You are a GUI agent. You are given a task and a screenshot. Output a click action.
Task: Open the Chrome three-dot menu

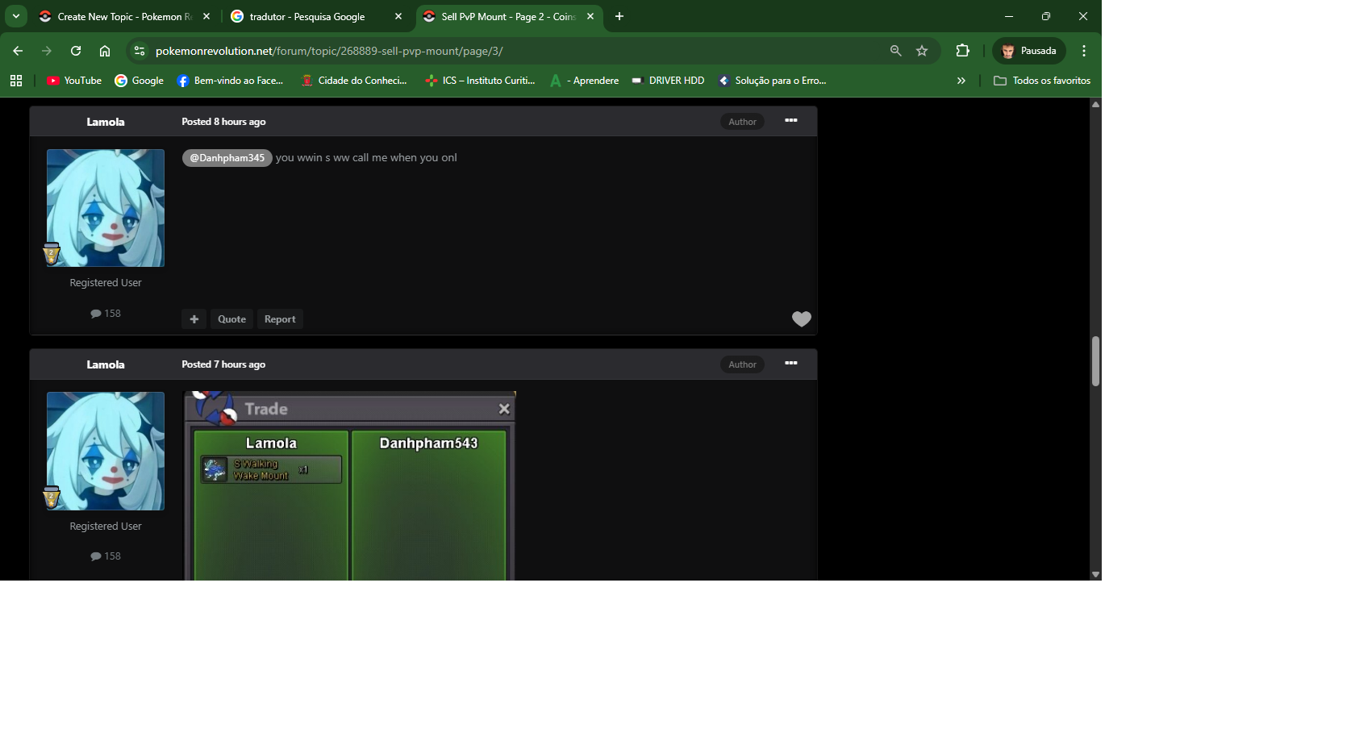click(x=1084, y=51)
